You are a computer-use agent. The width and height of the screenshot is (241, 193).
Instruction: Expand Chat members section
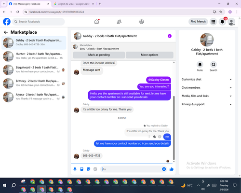click(207, 88)
